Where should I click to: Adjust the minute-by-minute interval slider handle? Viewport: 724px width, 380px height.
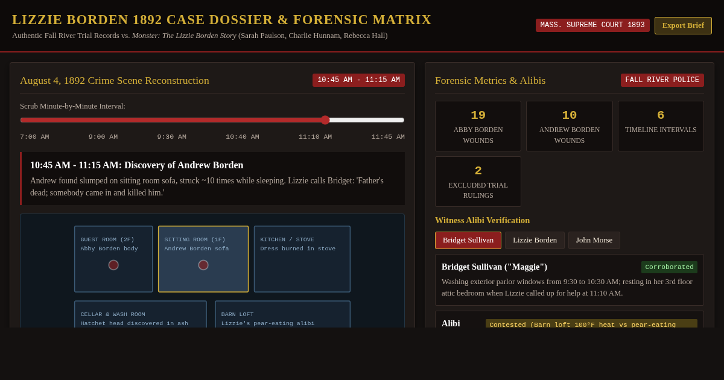click(325, 120)
